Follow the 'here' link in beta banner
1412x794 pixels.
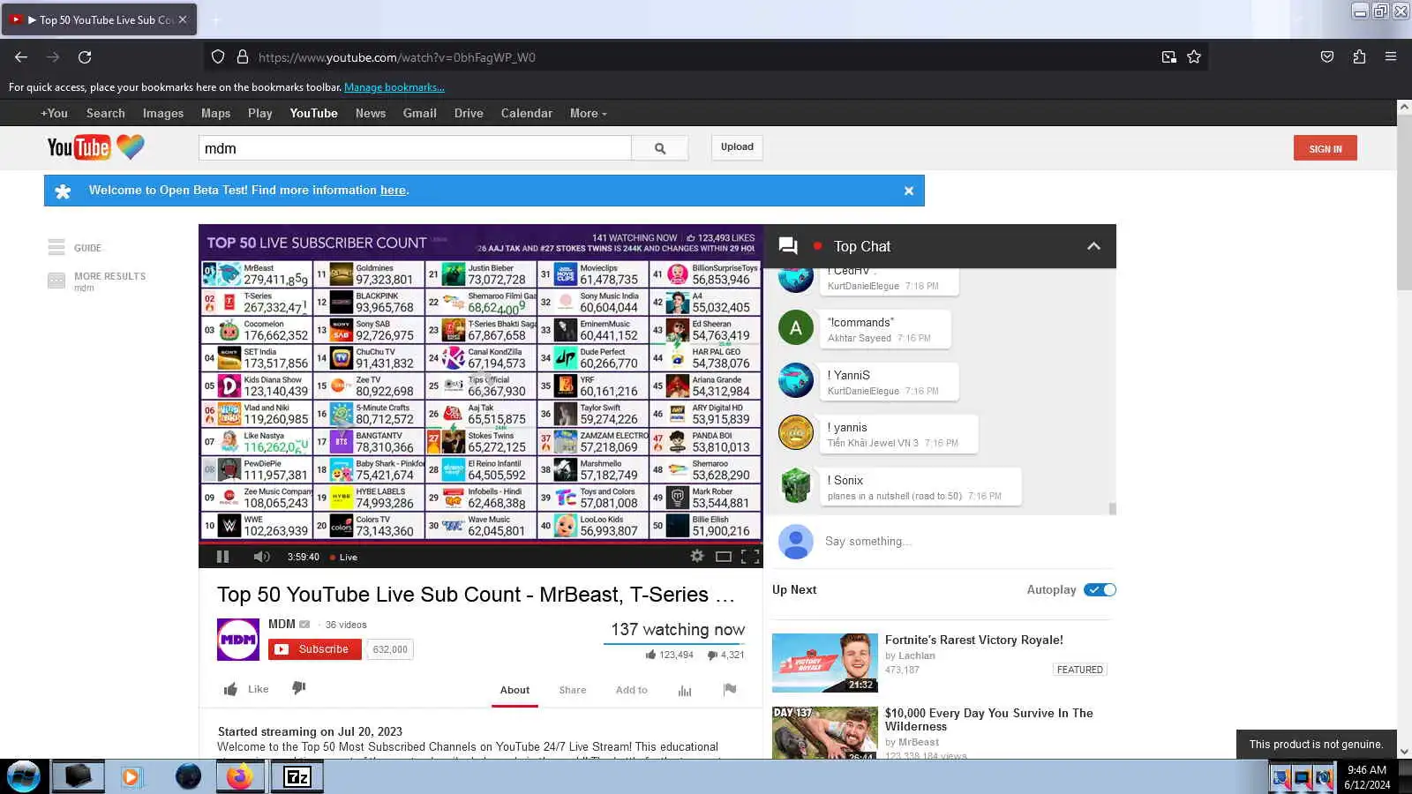tap(393, 191)
